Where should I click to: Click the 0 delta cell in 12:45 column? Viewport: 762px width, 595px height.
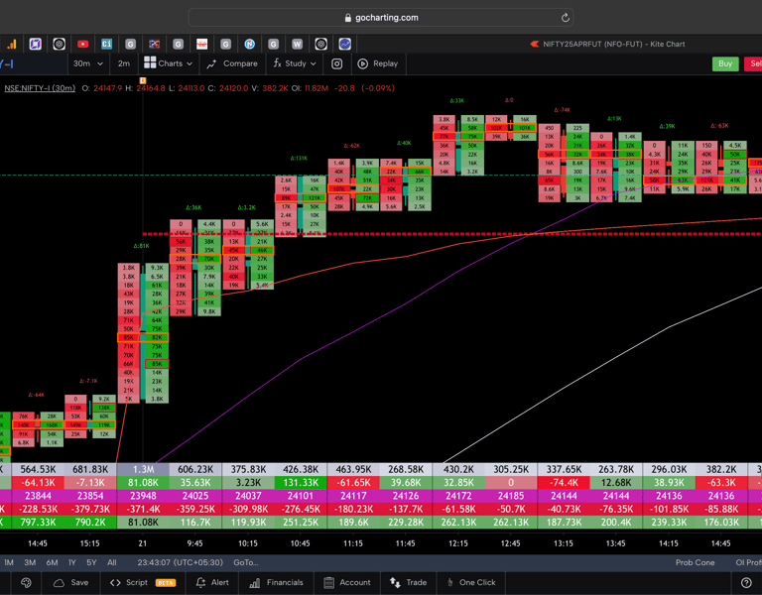tap(511, 483)
